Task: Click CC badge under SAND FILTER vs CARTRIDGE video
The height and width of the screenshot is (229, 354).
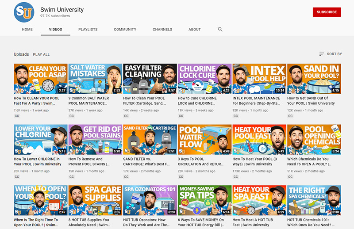Action: tap(126, 177)
